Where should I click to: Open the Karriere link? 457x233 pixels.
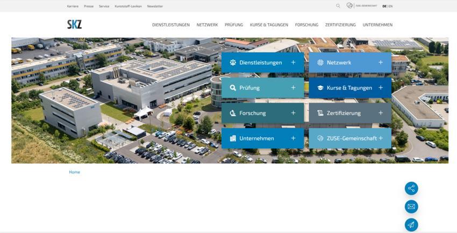(73, 6)
